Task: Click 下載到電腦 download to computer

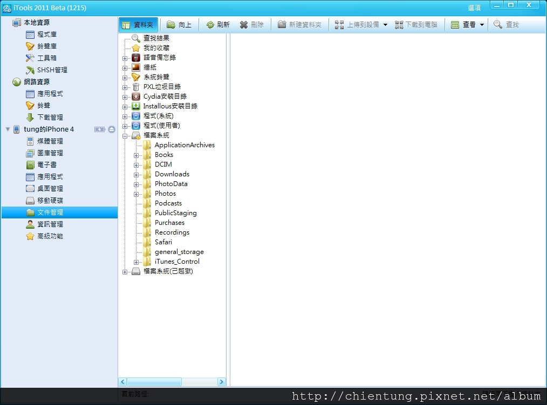Action: 416,24
